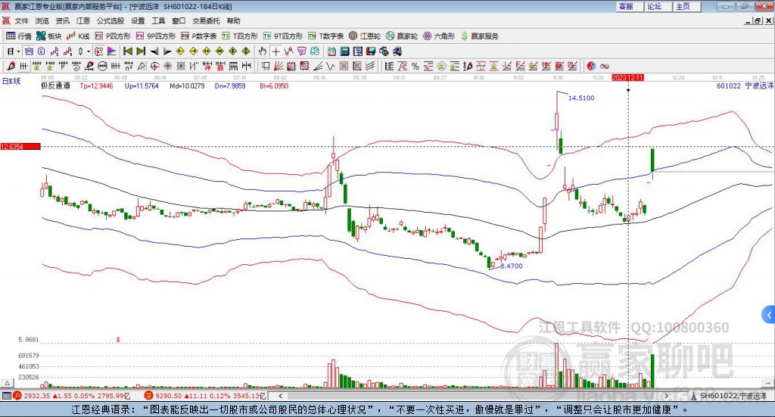
Task: Click the 论坛 forum button
Action: [x=658, y=6]
